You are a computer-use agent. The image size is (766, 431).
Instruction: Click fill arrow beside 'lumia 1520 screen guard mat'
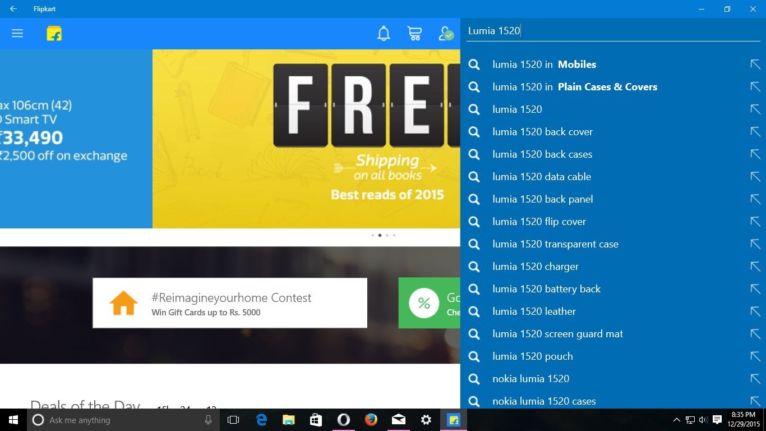click(x=755, y=334)
